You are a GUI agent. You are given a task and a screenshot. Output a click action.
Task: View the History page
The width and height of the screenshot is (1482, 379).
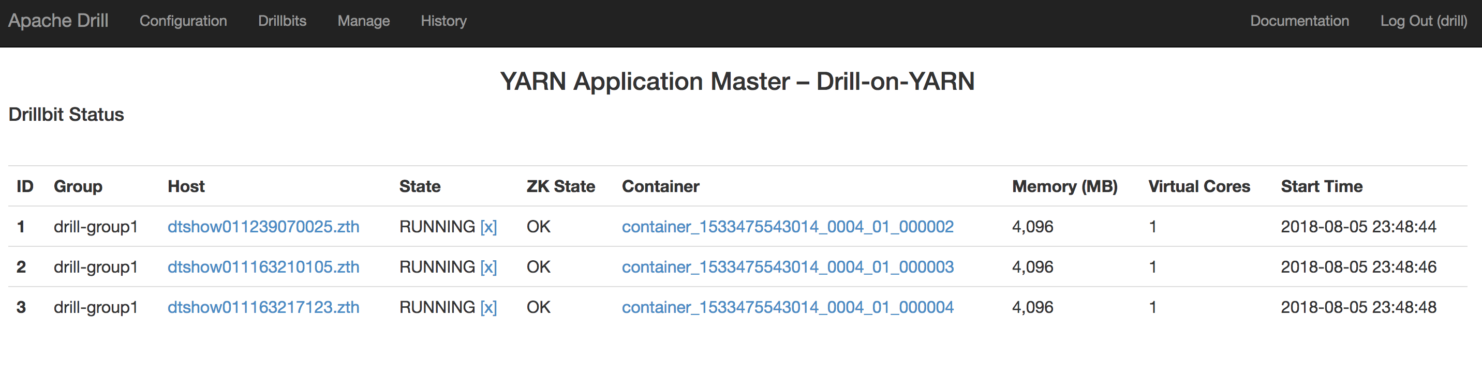coord(443,21)
